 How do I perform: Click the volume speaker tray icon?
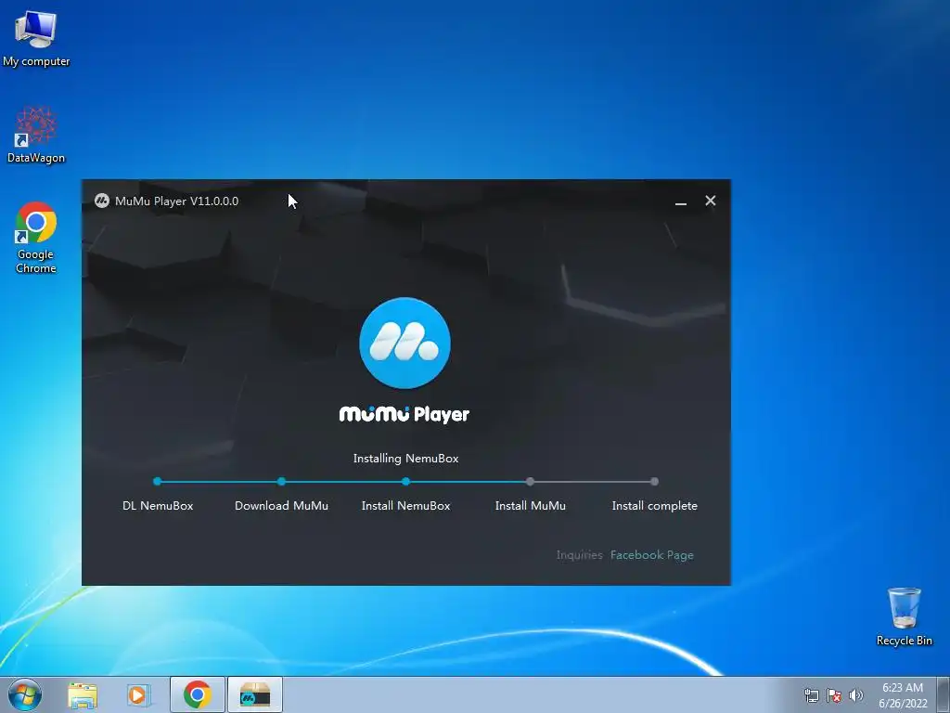pyautogui.click(x=856, y=695)
